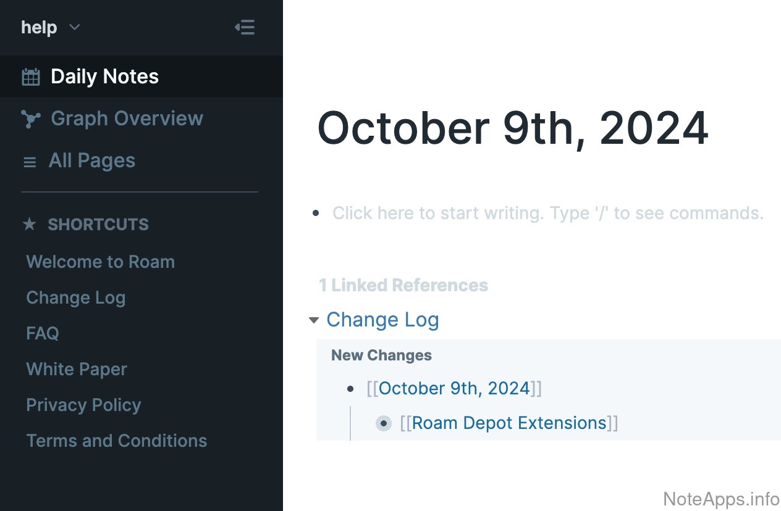Click the bullet beside Roam Depot Extensions
Image resolution: width=781 pixels, height=511 pixels.
click(384, 423)
